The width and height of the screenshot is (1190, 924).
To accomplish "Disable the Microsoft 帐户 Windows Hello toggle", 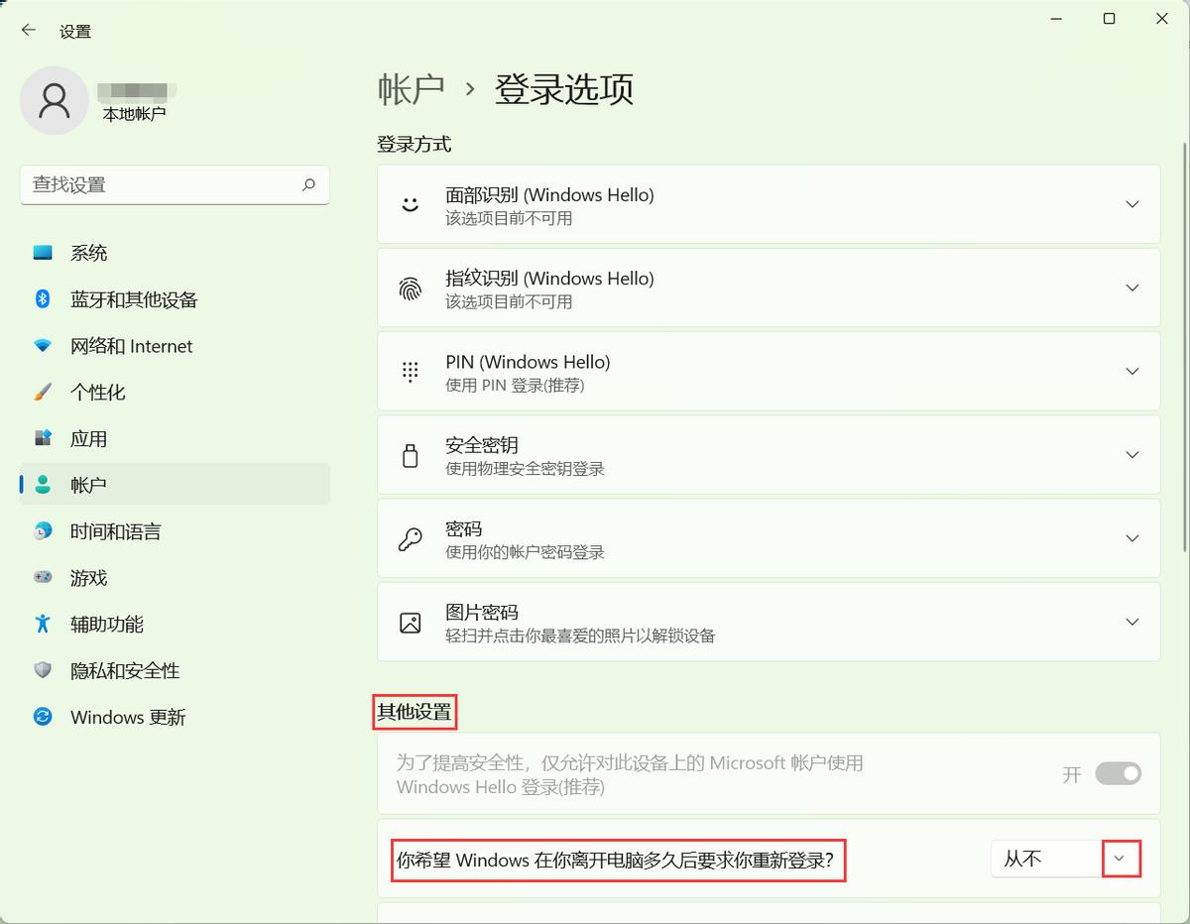I will pyautogui.click(x=1119, y=774).
